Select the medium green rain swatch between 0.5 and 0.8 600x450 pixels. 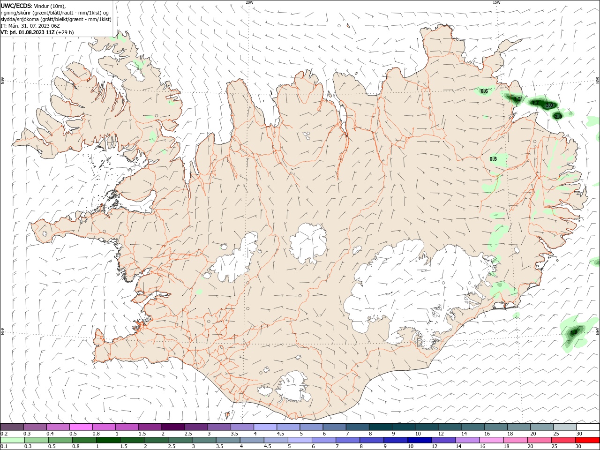tap(60, 440)
